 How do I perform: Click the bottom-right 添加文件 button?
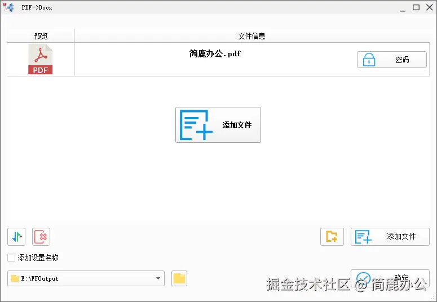tap(390, 237)
